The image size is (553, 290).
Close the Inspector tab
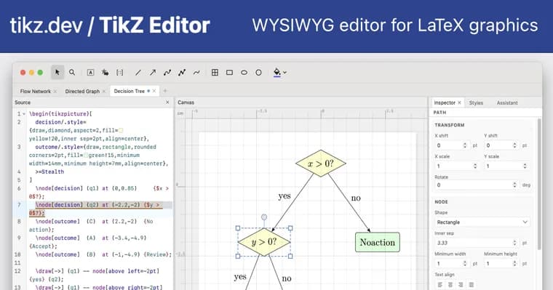[459, 102]
